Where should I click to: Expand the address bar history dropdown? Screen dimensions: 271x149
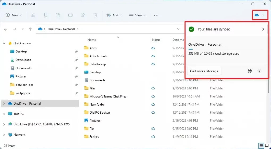click(178, 29)
